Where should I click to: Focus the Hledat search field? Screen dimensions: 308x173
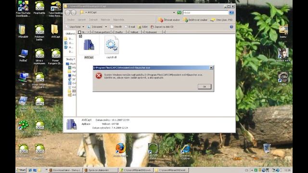pyautogui.click(x=205, y=12)
